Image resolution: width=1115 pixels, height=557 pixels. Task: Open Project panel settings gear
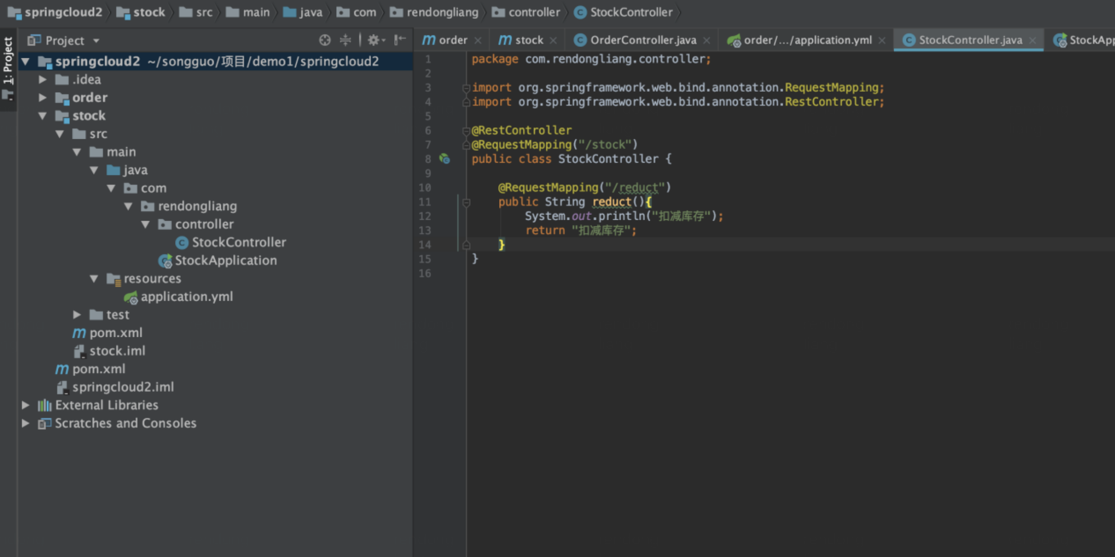pyautogui.click(x=376, y=40)
